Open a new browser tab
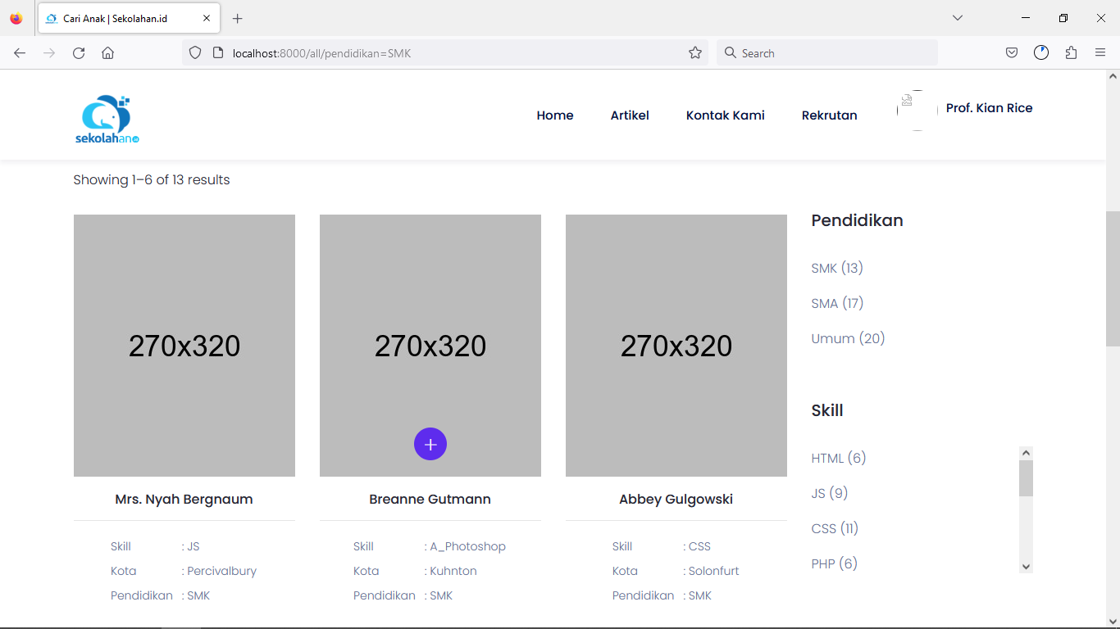The image size is (1120, 629). click(x=238, y=18)
